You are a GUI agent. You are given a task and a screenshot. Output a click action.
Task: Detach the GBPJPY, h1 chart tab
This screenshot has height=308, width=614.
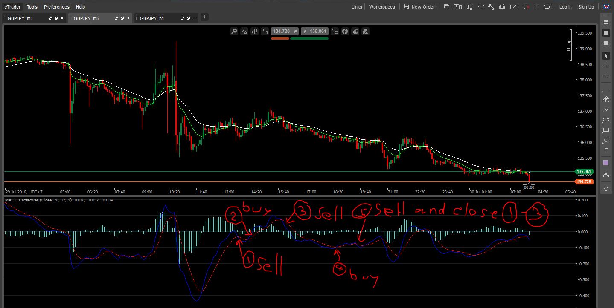click(183, 18)
